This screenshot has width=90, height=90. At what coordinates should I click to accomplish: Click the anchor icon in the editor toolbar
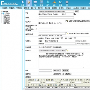tap(45, 85)
